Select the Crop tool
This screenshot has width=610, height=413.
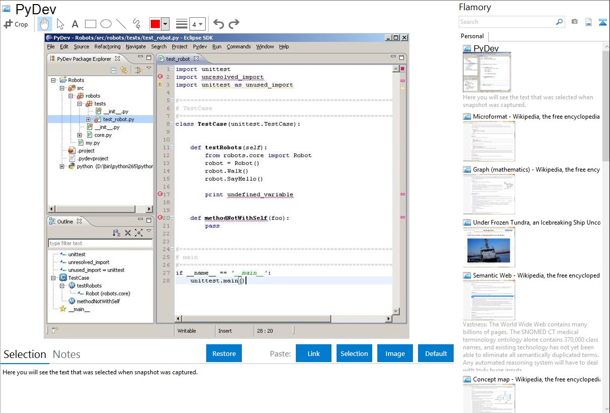16,24
